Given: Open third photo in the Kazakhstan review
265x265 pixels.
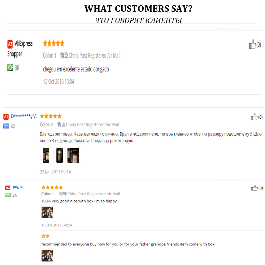Looking at the screenshot, I should (73, 155).
